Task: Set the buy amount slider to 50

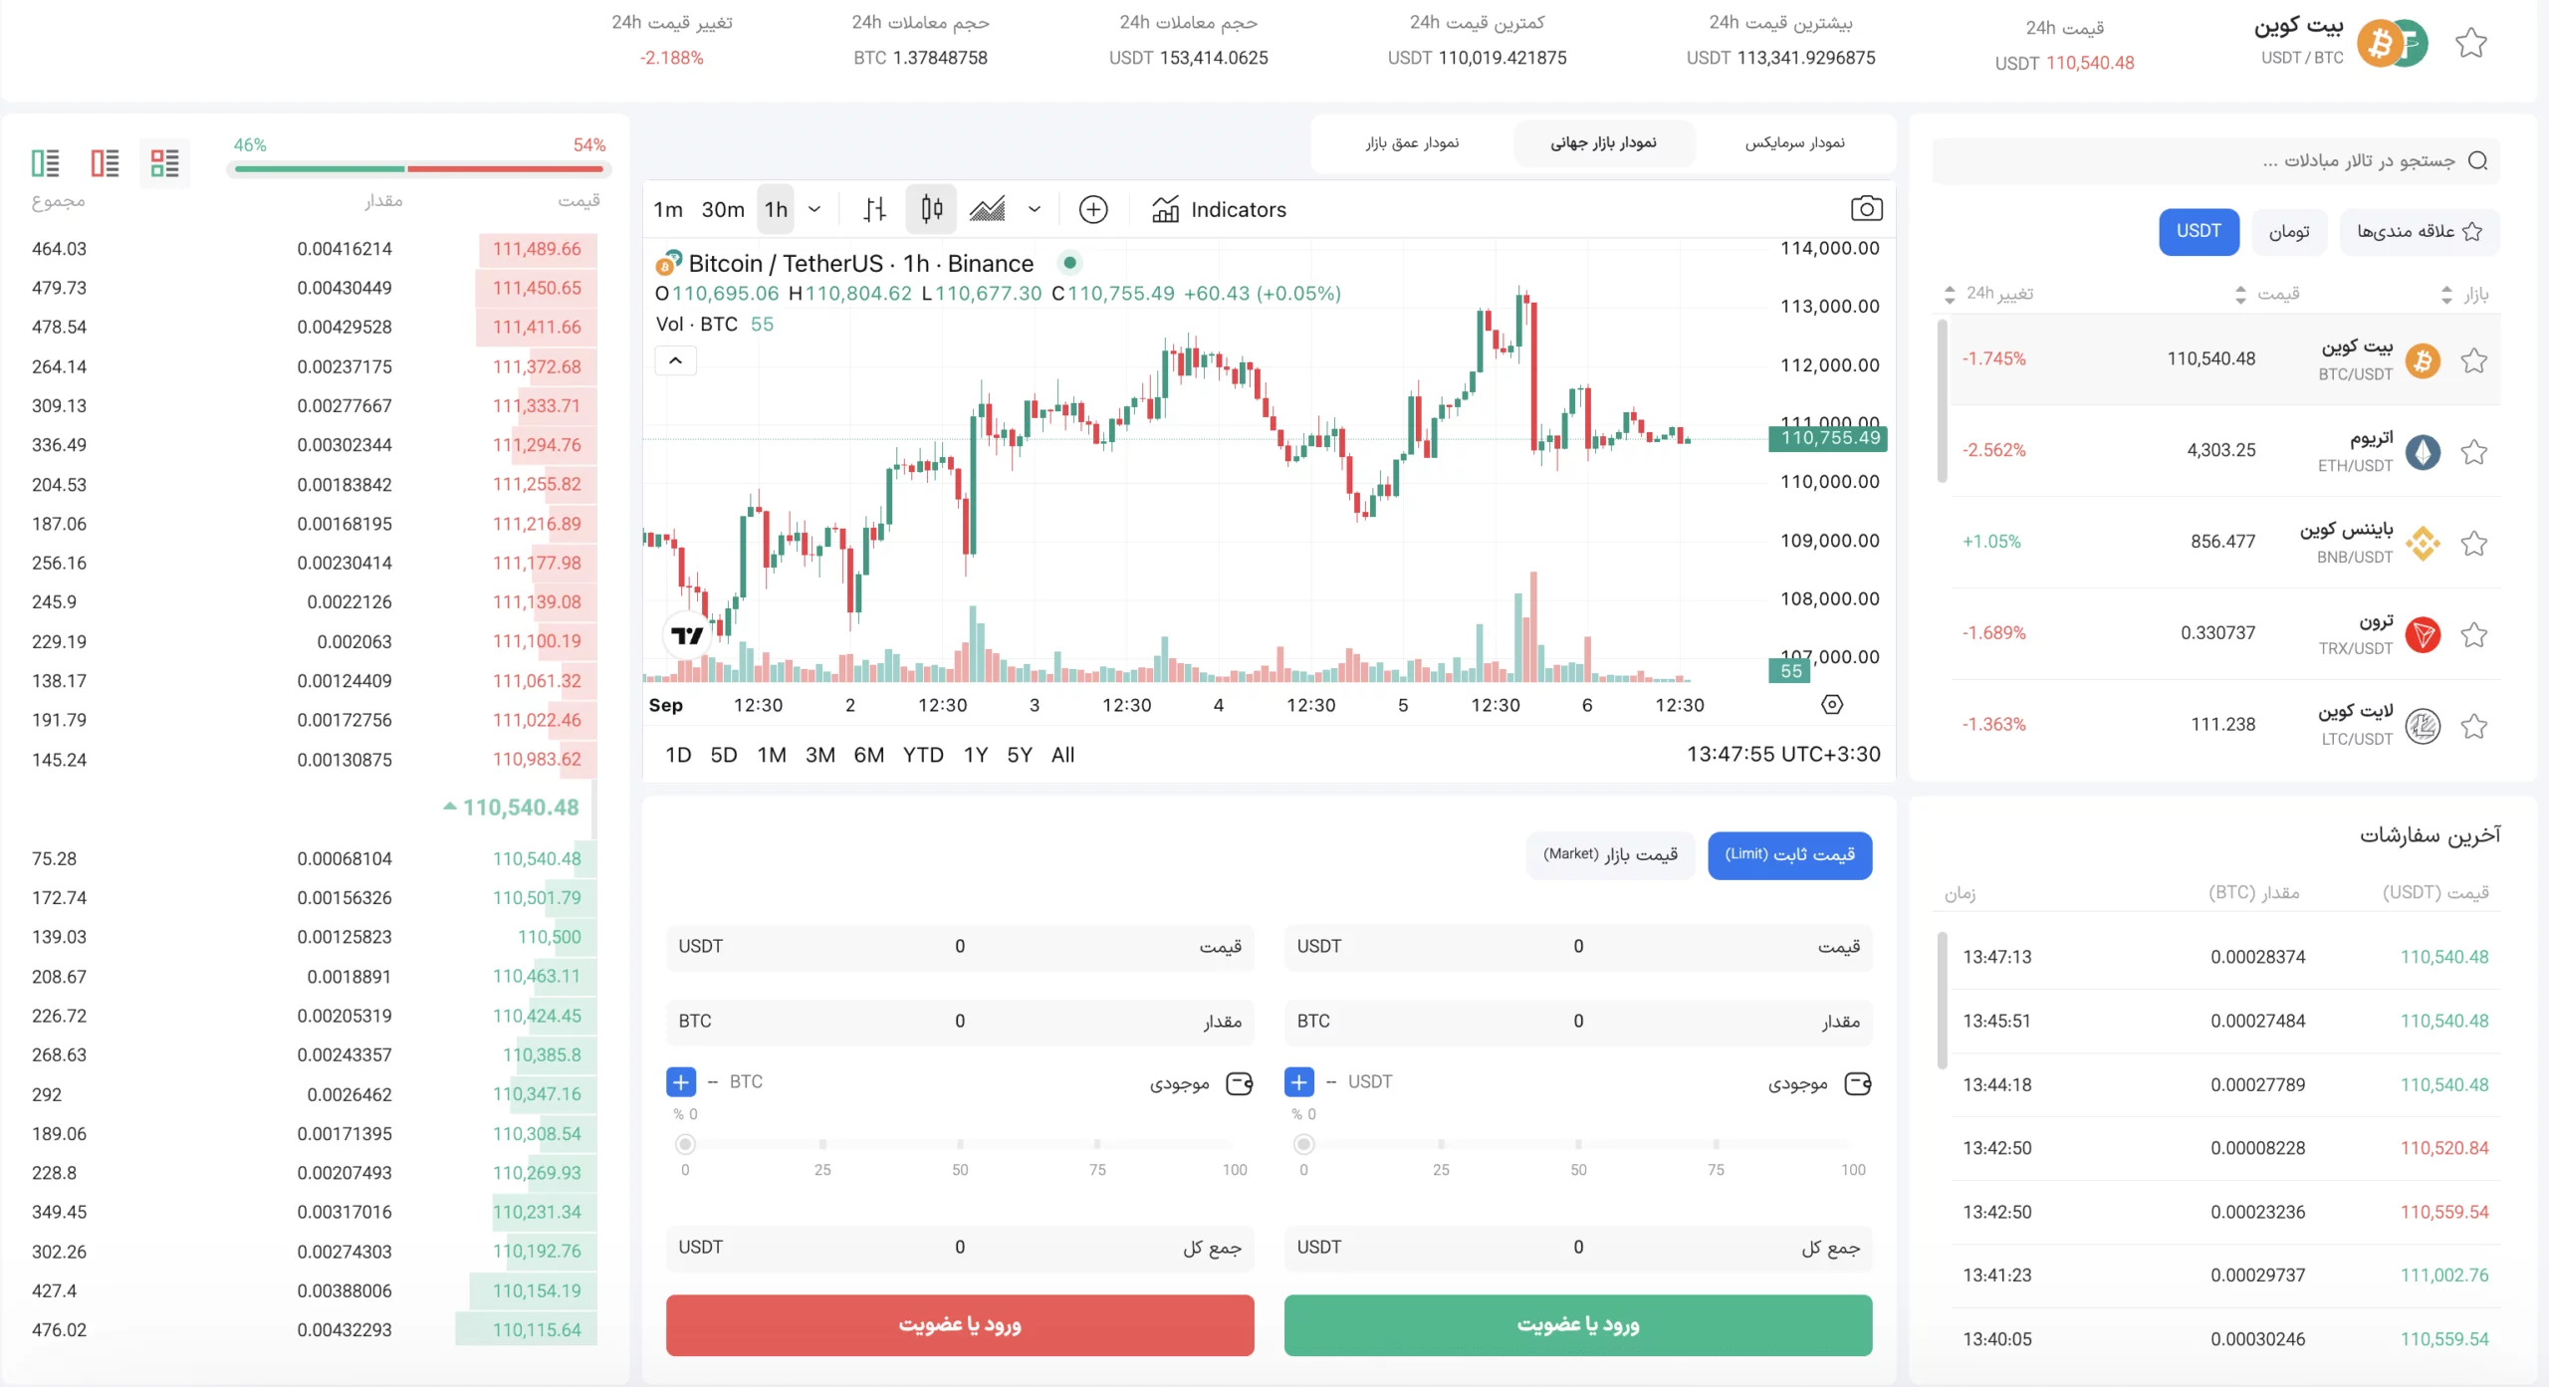Action: [1578, 1144]
